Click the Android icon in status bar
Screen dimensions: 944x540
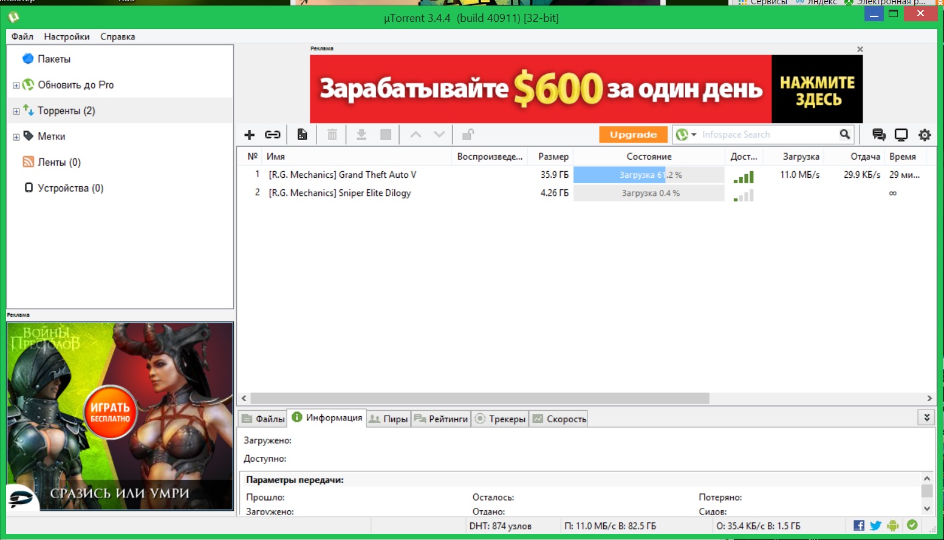tap(892, 525)
